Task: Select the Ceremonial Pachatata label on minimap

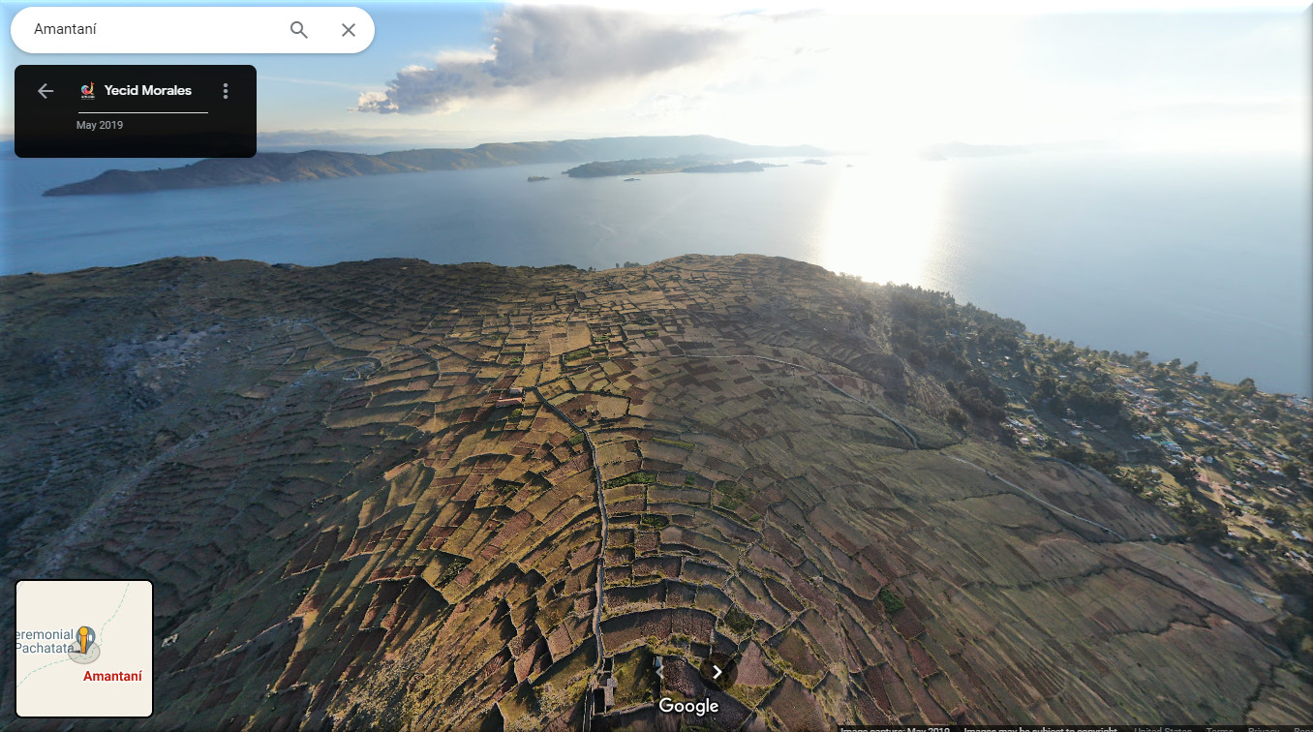Action: coord(44,641)
